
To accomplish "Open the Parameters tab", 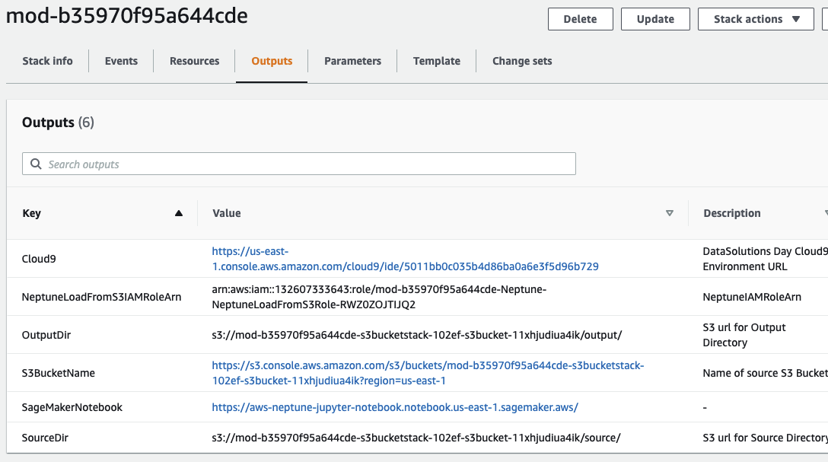I will [x=352, y=61].
